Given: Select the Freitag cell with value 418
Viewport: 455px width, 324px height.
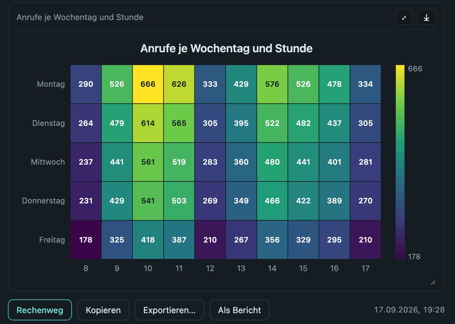Looking at the screenshot, I should pyautogui.click(x=148, y=240).
